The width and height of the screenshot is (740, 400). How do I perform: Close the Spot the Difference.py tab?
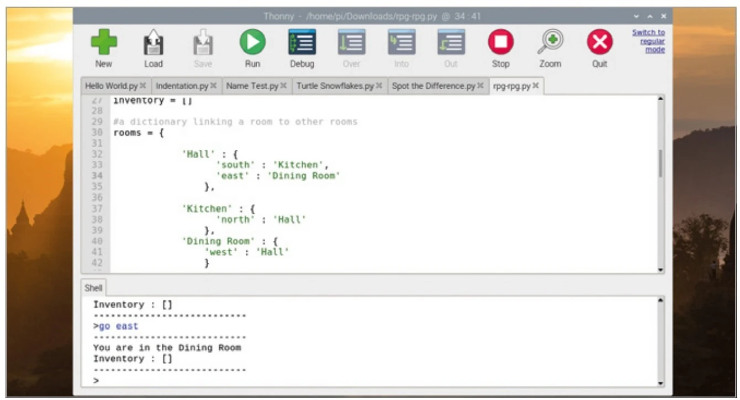[x=480, y=86]
